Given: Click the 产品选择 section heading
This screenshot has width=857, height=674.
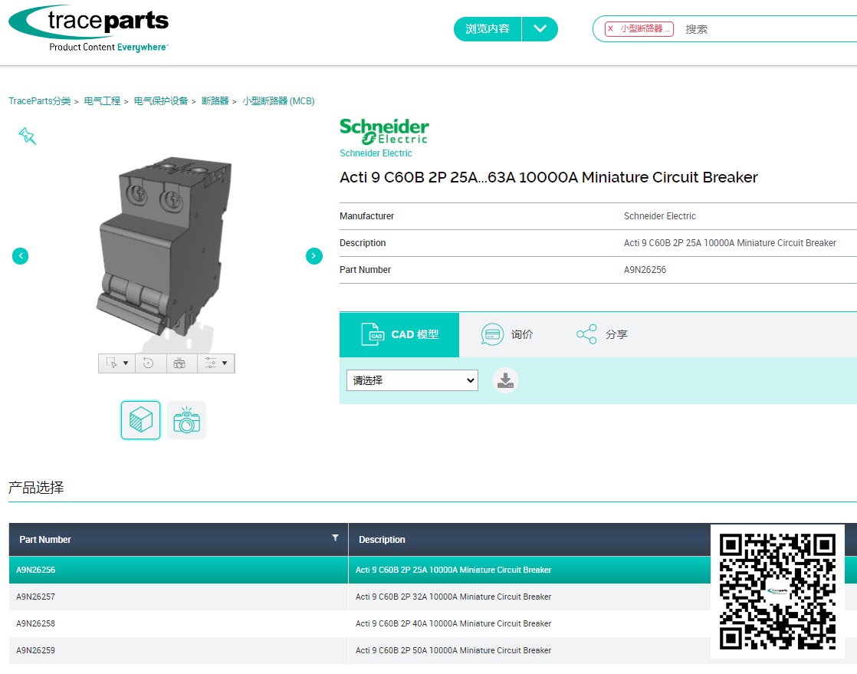Looking at the screenshot, I should [x=36, y=487].
